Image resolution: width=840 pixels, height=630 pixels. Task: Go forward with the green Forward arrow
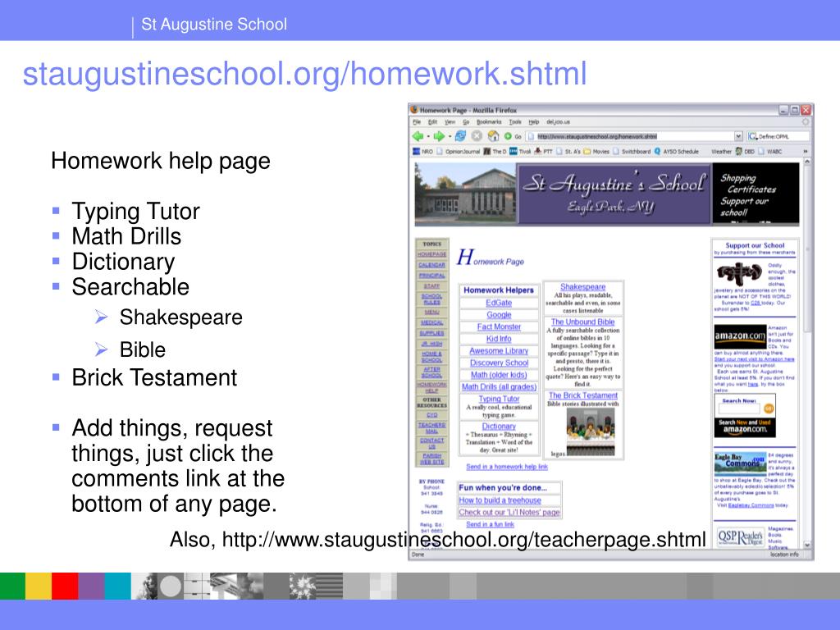tap(439, 136)
